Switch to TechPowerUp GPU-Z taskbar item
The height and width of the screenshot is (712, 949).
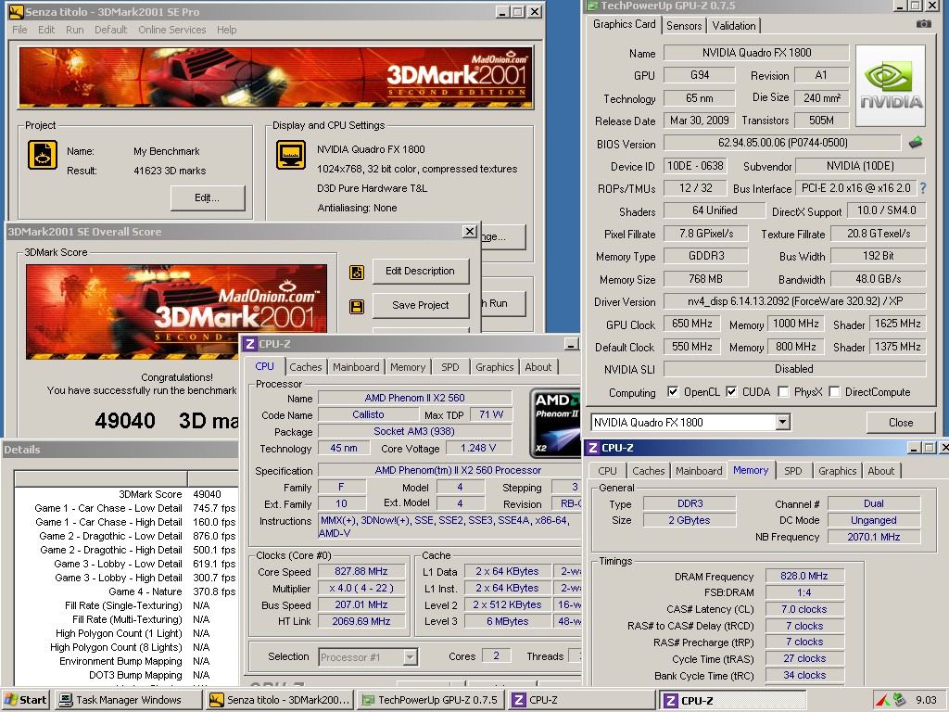(x=430, y=700)
